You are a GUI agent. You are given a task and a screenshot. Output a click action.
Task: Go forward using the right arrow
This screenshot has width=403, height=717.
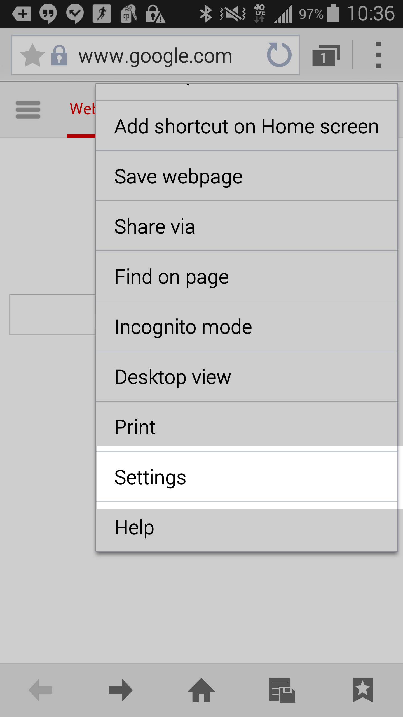(121, 690)
